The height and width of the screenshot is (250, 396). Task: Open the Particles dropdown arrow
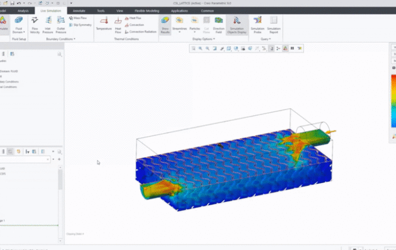coord(195,32)
